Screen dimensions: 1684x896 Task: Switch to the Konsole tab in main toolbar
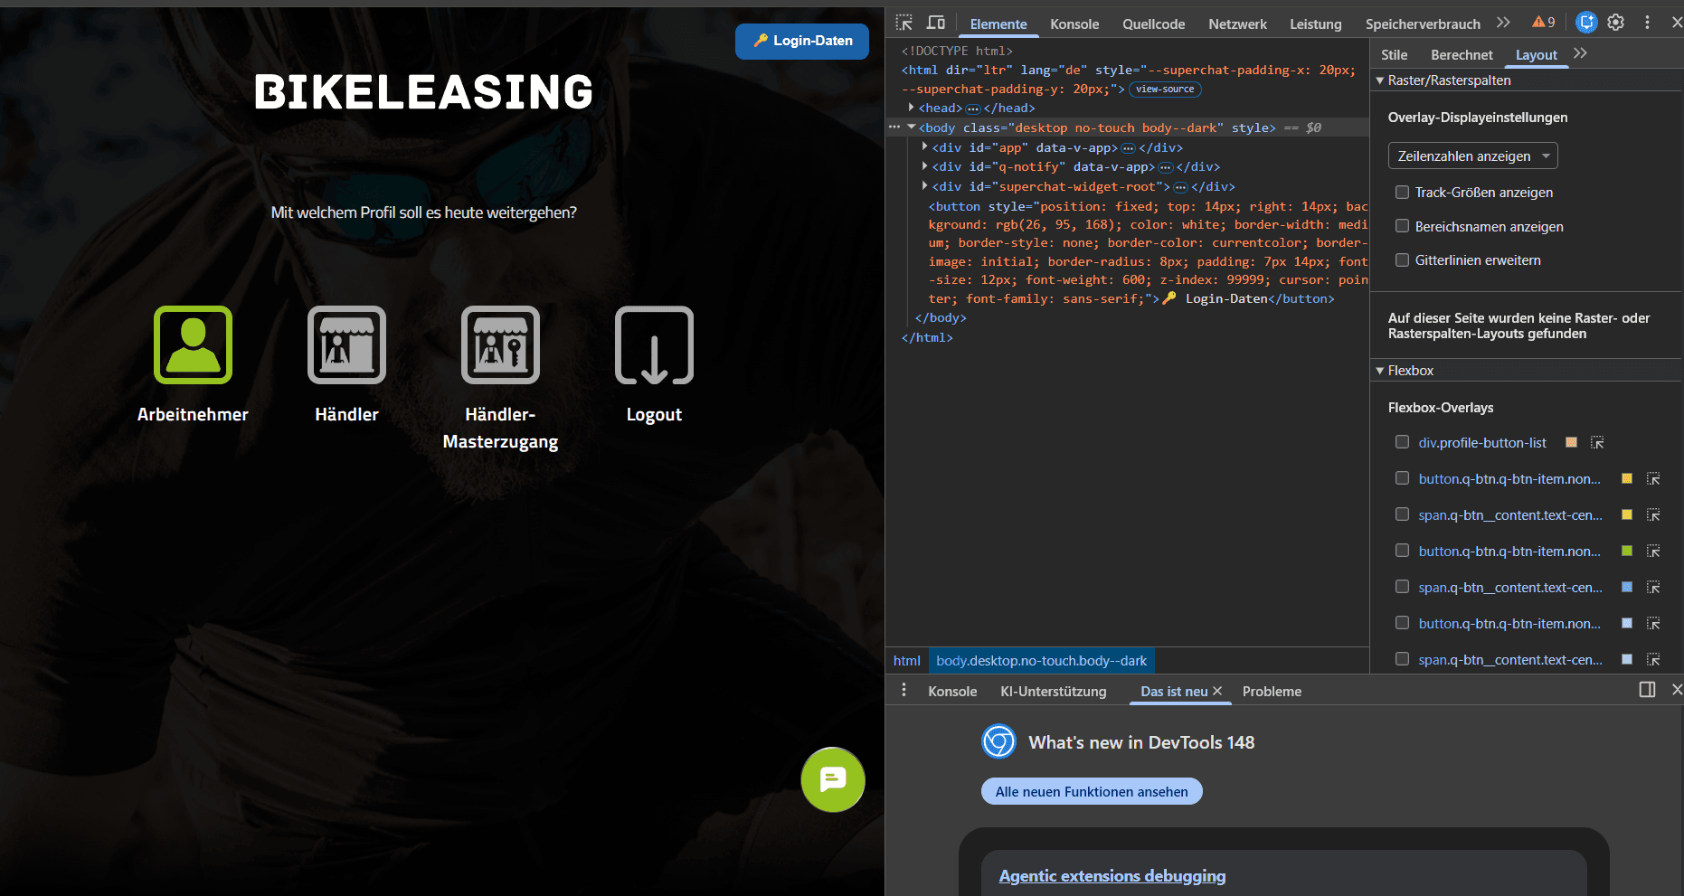(1074, 24)
